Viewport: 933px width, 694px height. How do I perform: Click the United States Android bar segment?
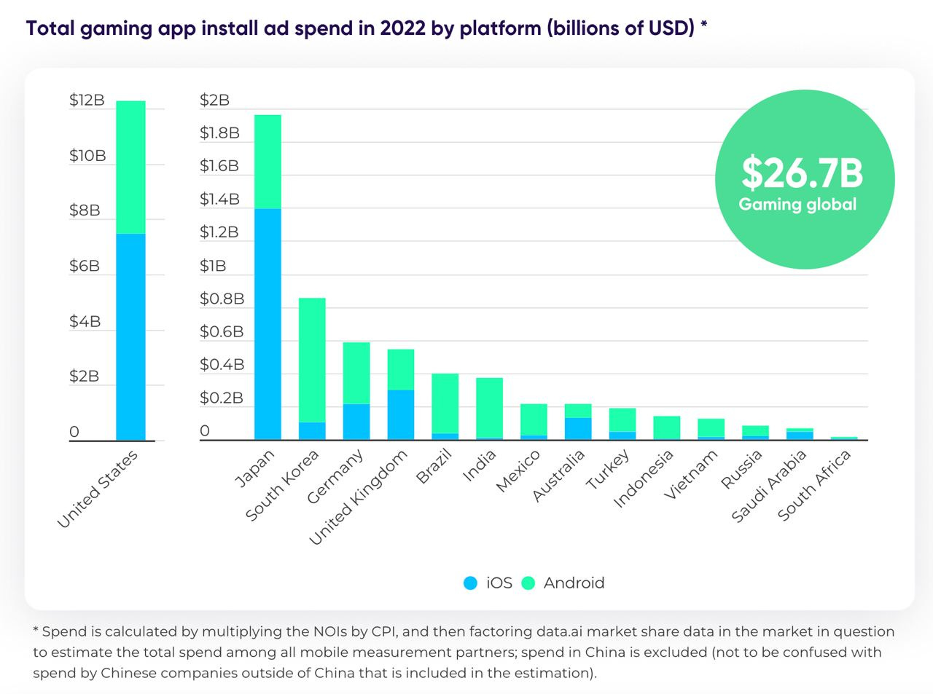point(130,167)
